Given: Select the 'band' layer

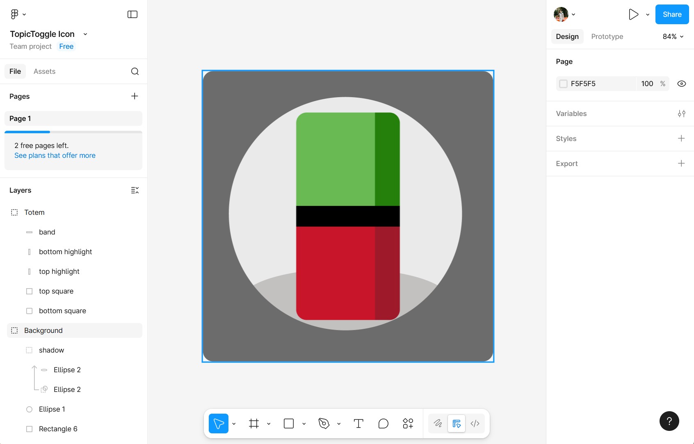Looking at the screenshot, I should pos(47,232).
